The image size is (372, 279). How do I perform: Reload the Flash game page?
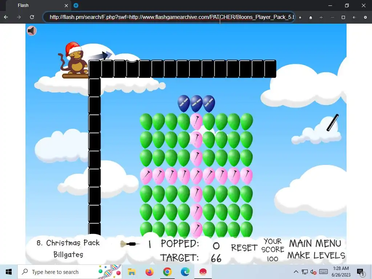32,17
